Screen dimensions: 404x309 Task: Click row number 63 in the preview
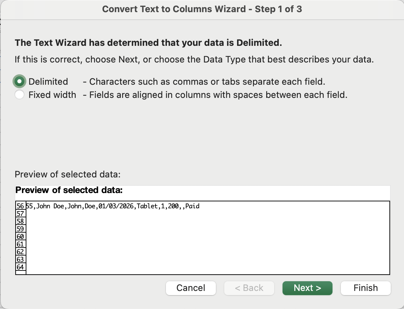(x=20, y=260)
